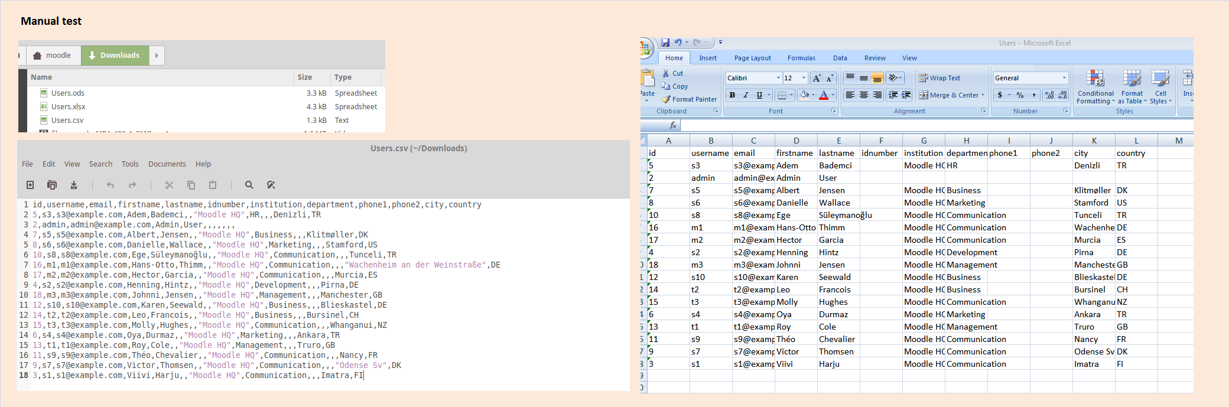Click the Redo arrow in Excel
The image size is (1229, 407).
pos(697,43)
